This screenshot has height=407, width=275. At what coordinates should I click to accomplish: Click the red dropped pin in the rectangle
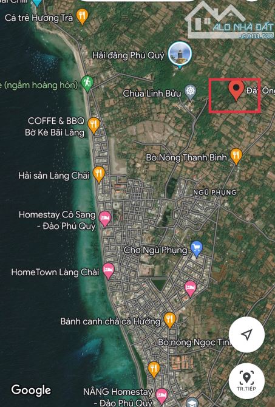pos(236,90)
